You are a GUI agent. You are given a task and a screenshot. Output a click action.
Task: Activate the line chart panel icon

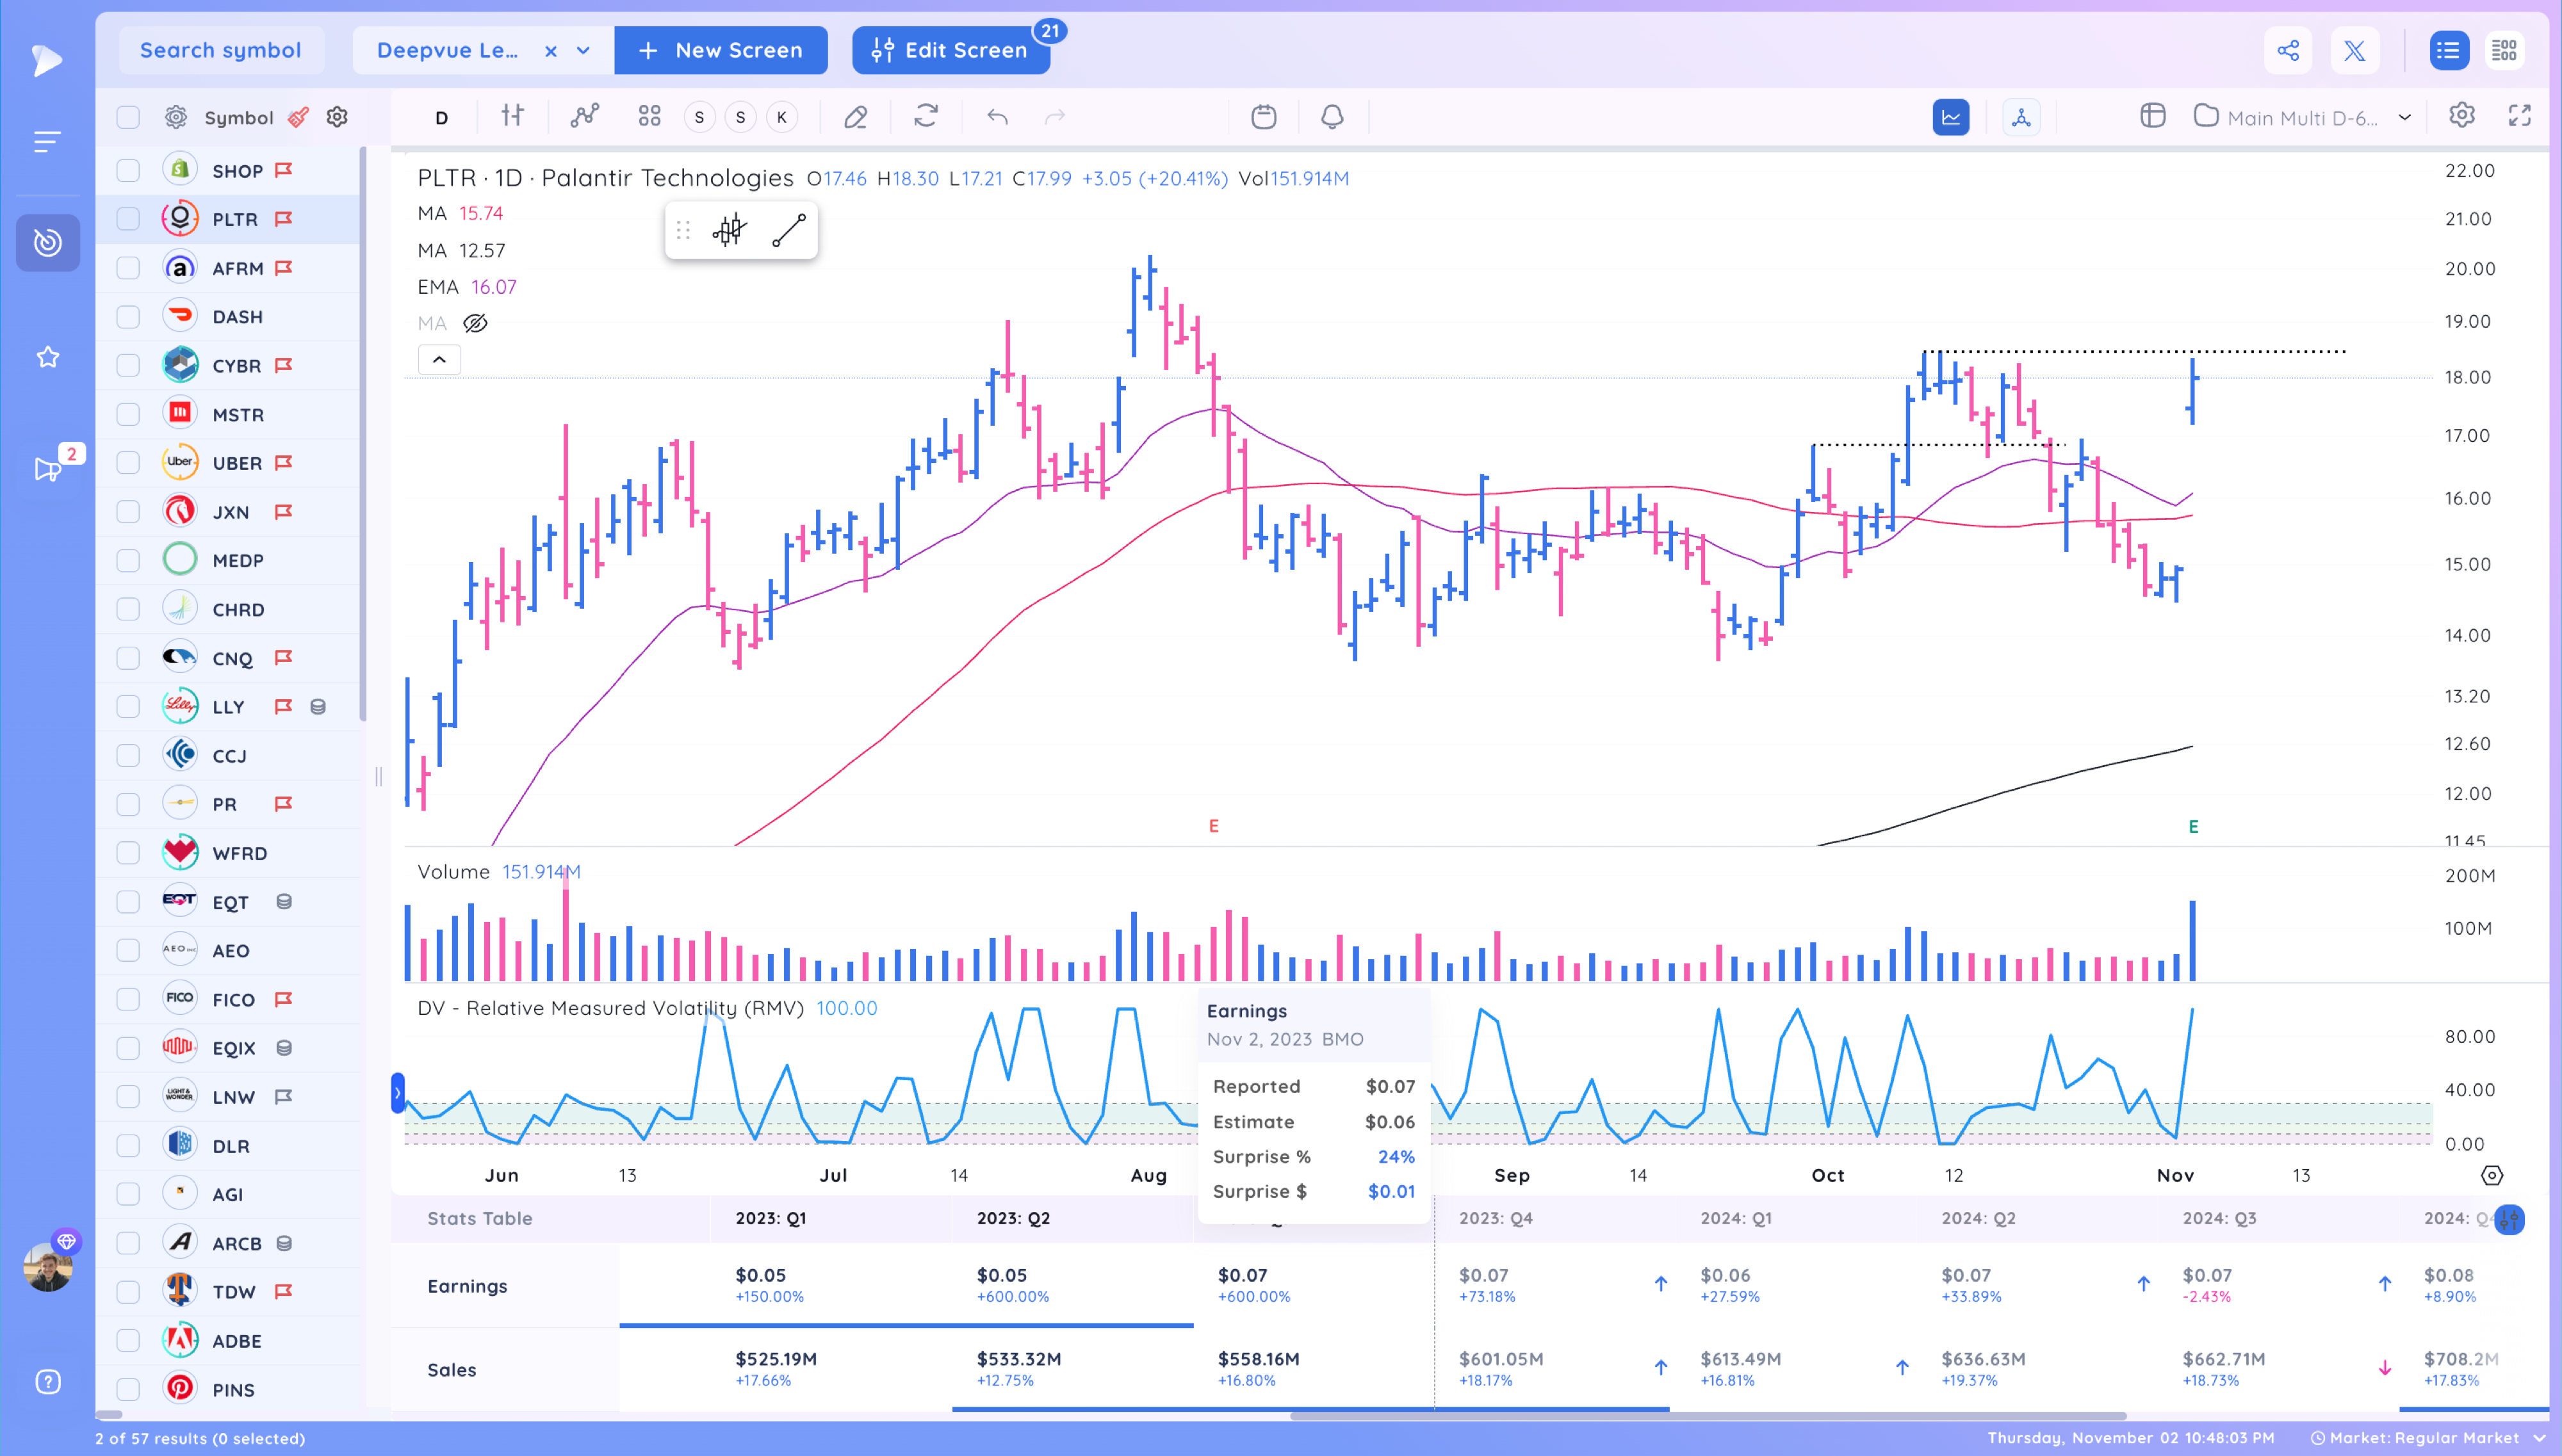tap(1951, 117)
